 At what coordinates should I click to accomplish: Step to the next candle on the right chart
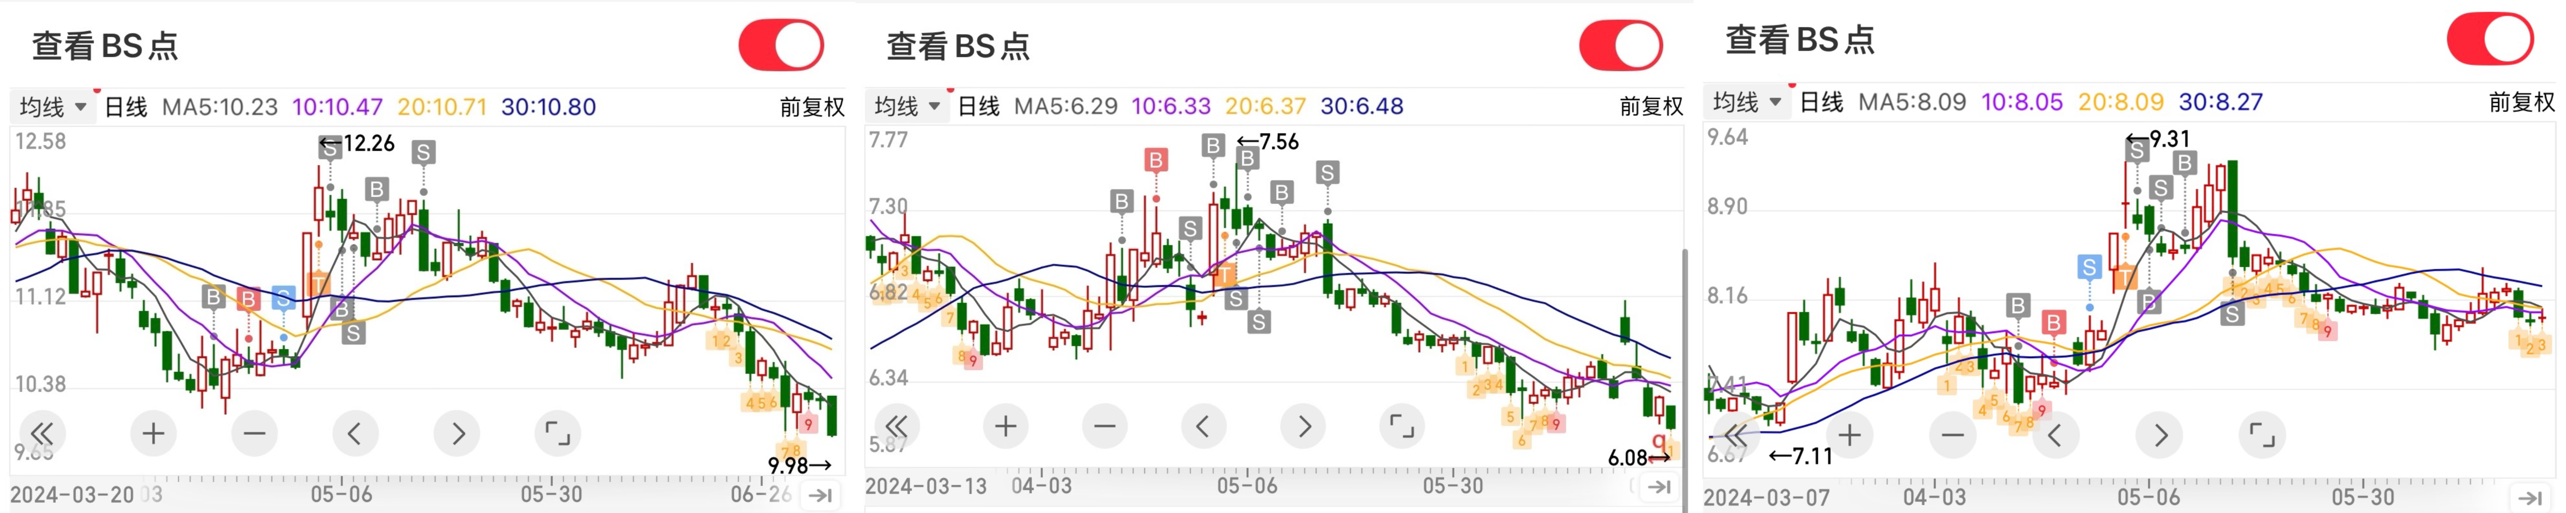[2160, 435]
